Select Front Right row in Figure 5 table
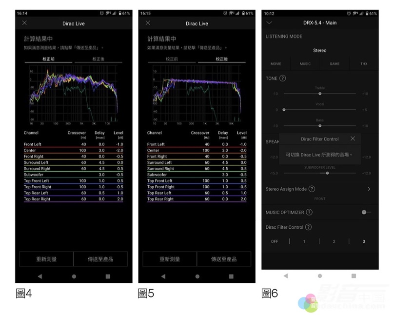394x315 pixels. 197,156
